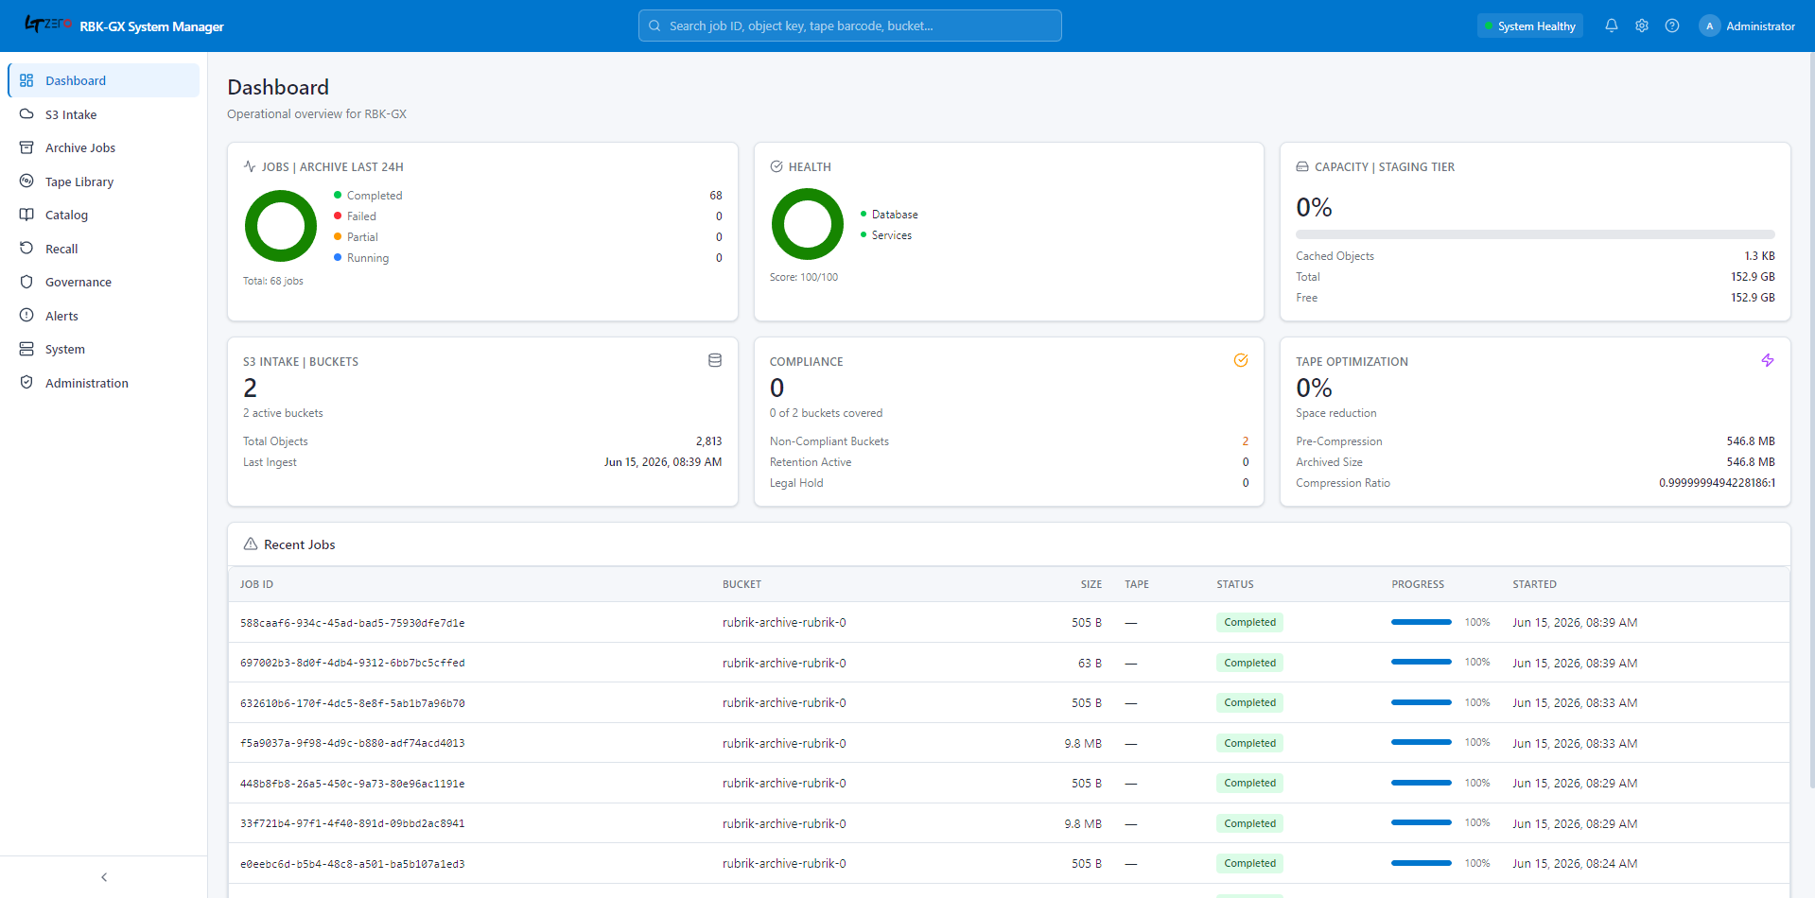Click the Tape Optimization lightning icon
The height and width of the screenshot is (898, 1815).
point(1768,360)
